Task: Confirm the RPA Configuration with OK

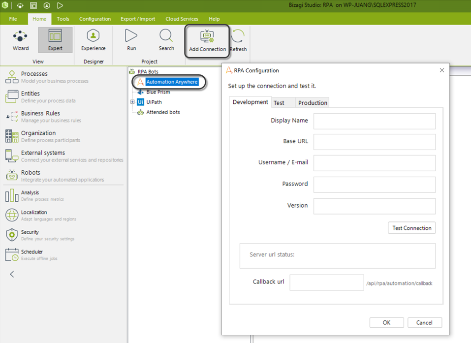Action: (x=386, y=322)
